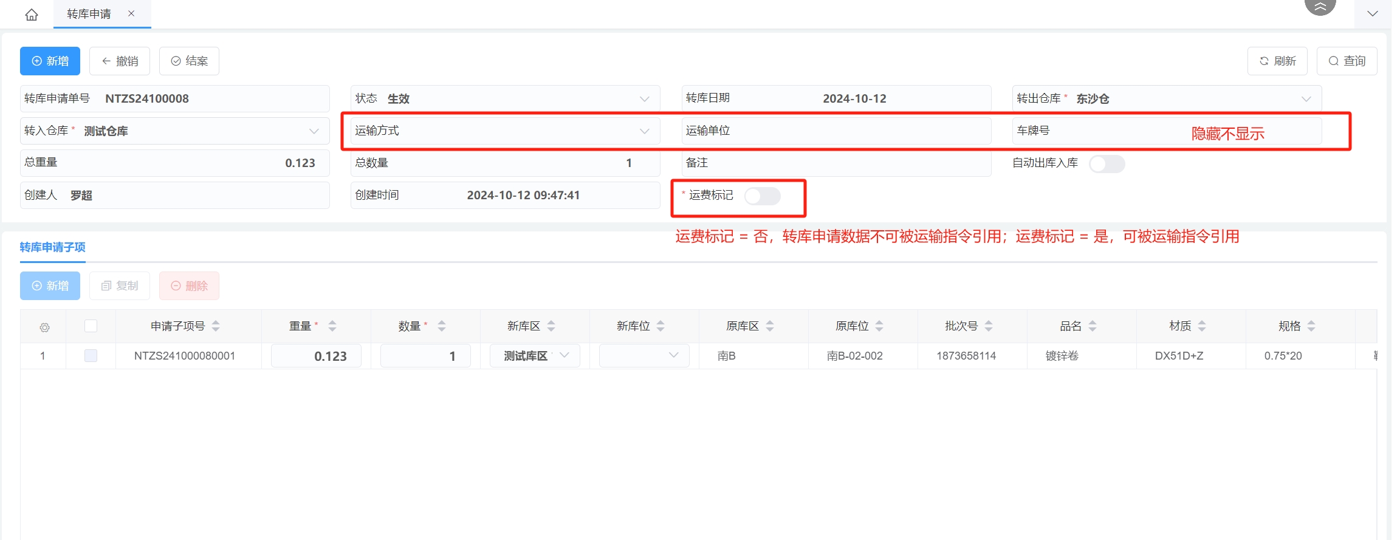The width and height of the screenshot is (1400, 540).
Task: Click the 运输单位 input field
Action: pos(836,131)
